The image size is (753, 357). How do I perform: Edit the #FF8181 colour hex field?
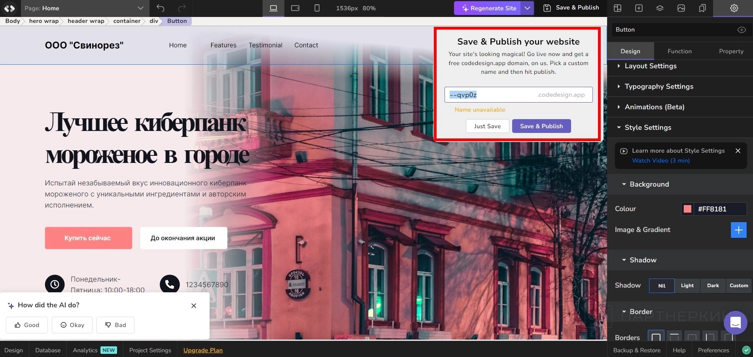click(720, 209)
